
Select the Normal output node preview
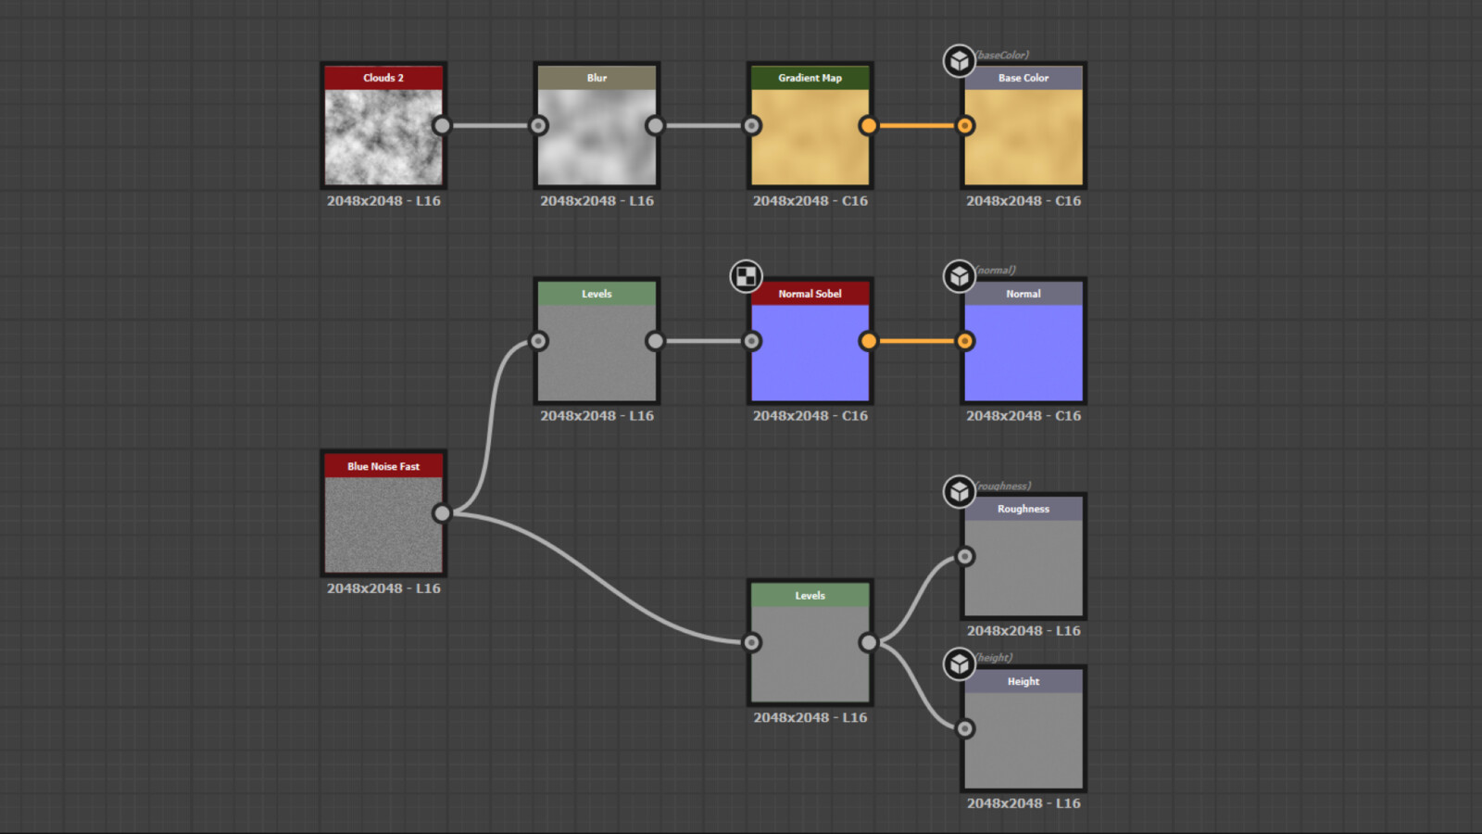[x=1024, y=352]
